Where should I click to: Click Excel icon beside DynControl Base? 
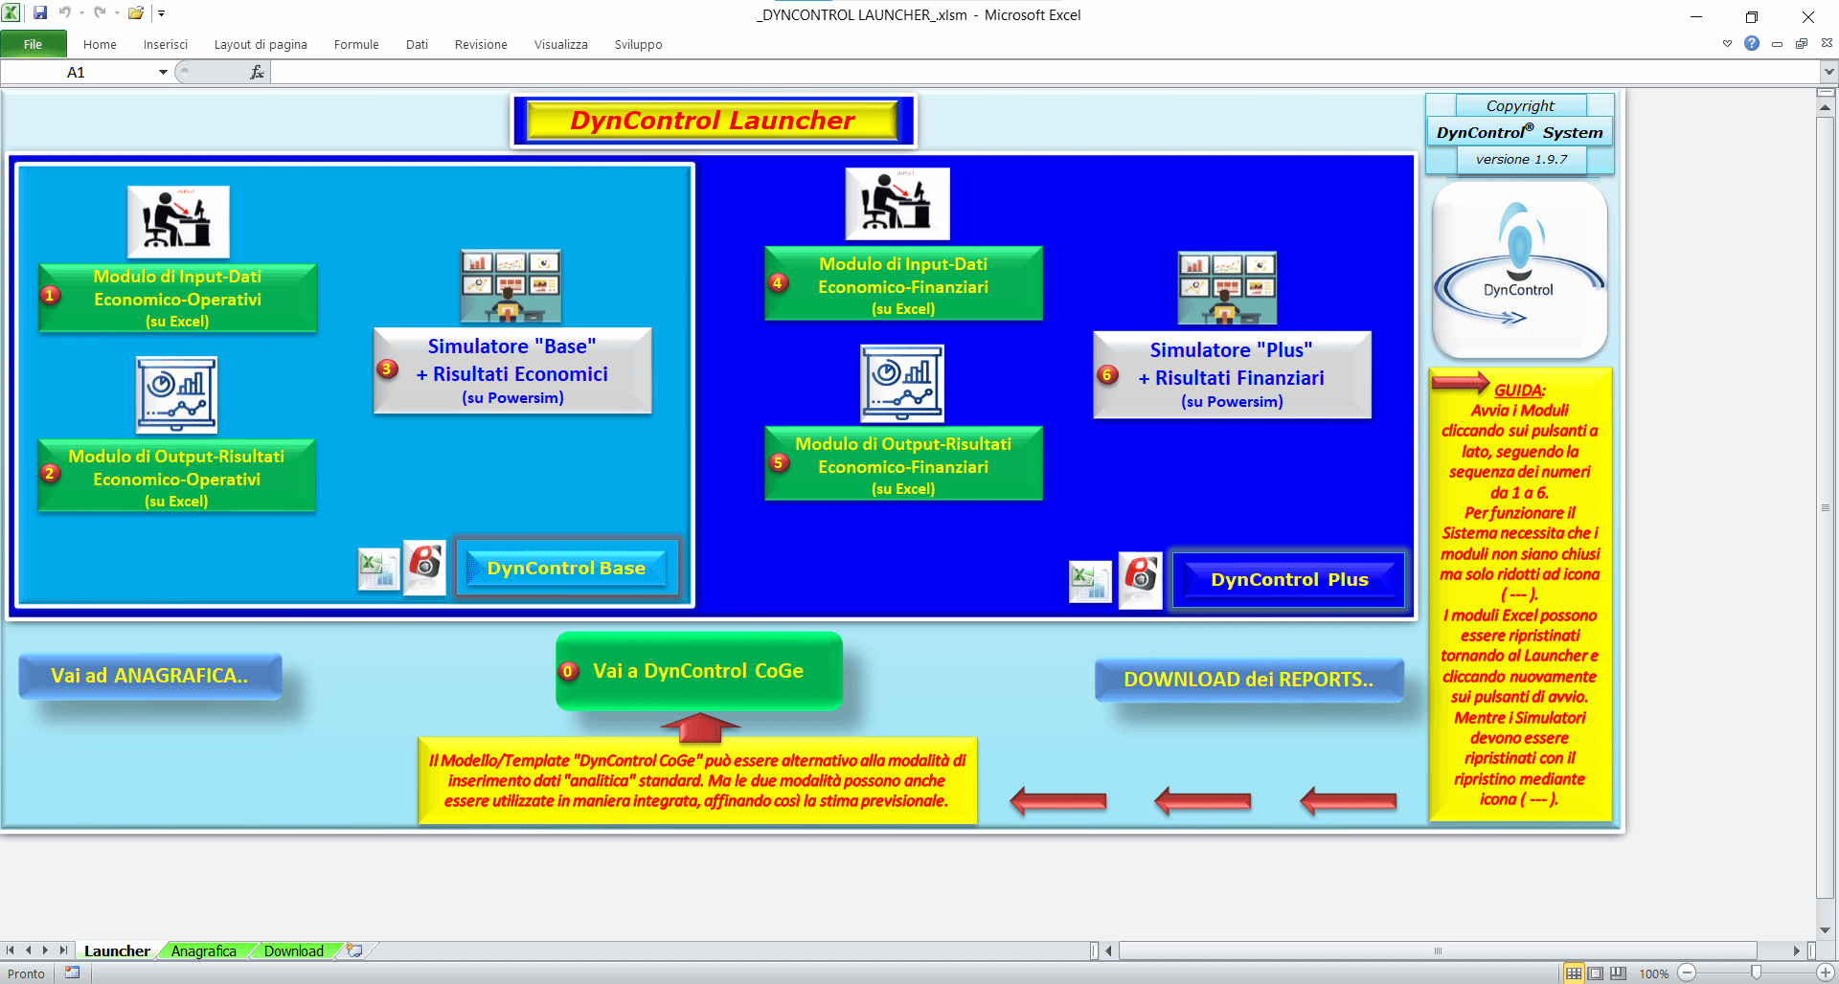[x=378, y=569]
